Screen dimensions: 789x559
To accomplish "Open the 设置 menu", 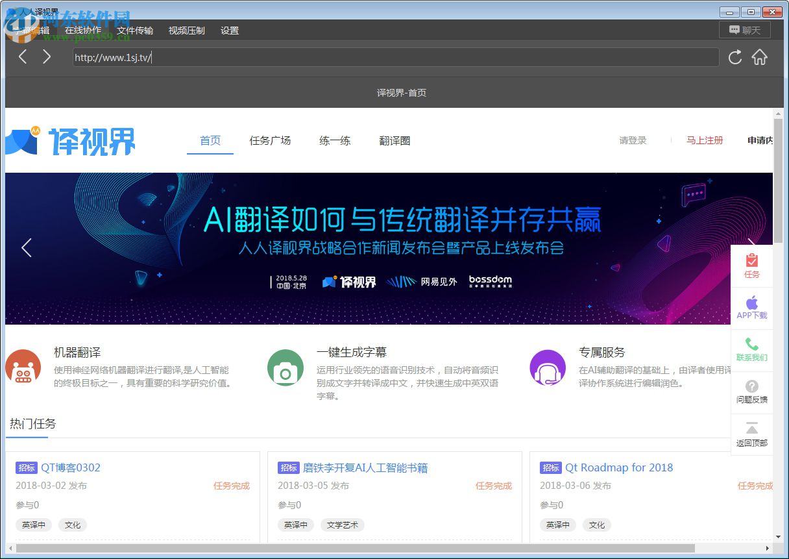I will point(230,31).
